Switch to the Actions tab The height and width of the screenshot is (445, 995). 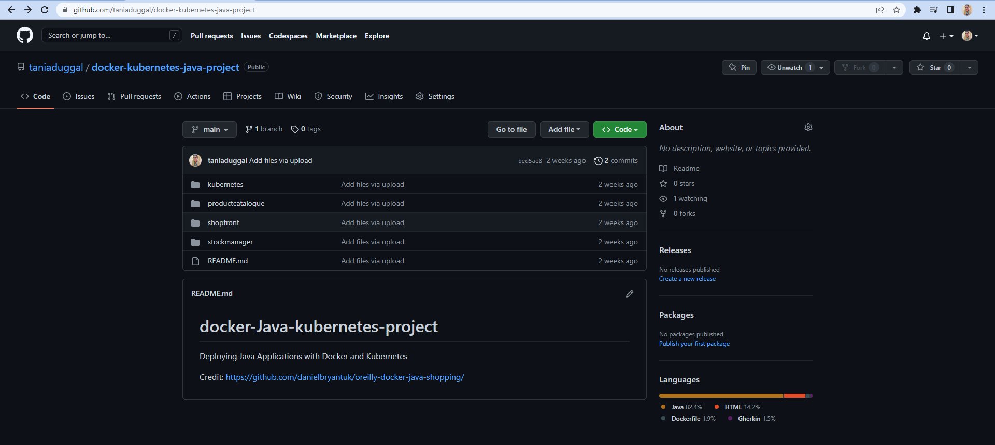pyautogui.click(x=193, y=96)
